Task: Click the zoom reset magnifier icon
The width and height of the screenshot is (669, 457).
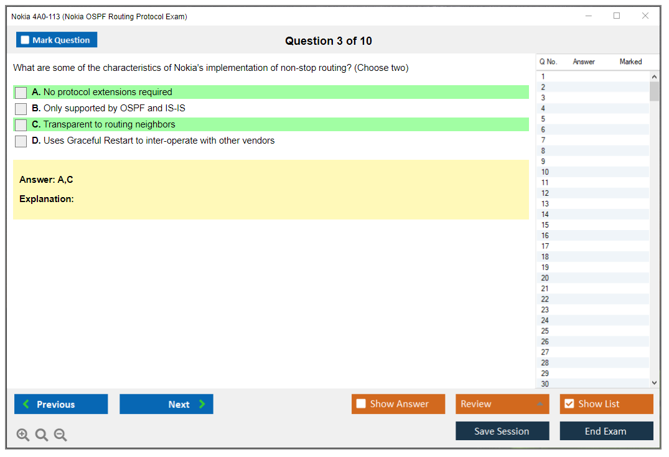Action: 42,435
